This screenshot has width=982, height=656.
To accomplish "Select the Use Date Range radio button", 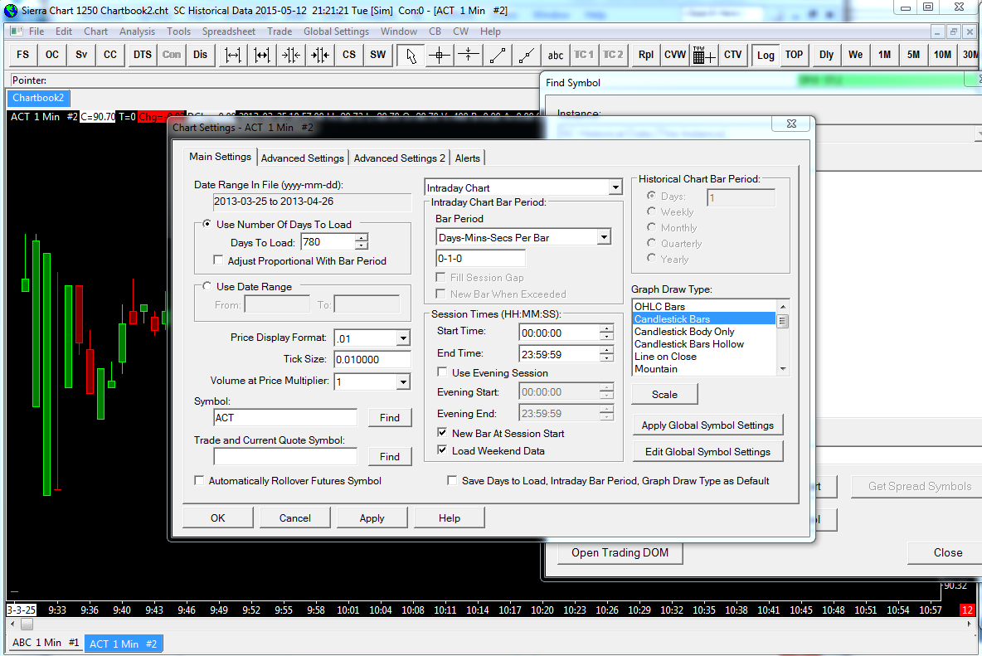I will pyautogui.click(x=207, y=286).
